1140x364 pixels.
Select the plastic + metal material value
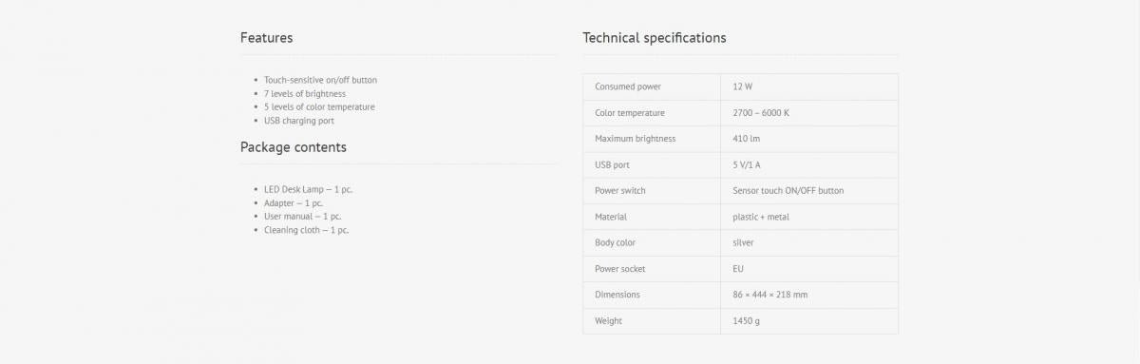point(761,217)
